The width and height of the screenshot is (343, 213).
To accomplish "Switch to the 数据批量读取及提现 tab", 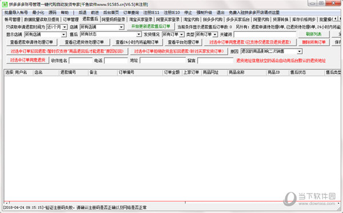I will click(41, 19).
